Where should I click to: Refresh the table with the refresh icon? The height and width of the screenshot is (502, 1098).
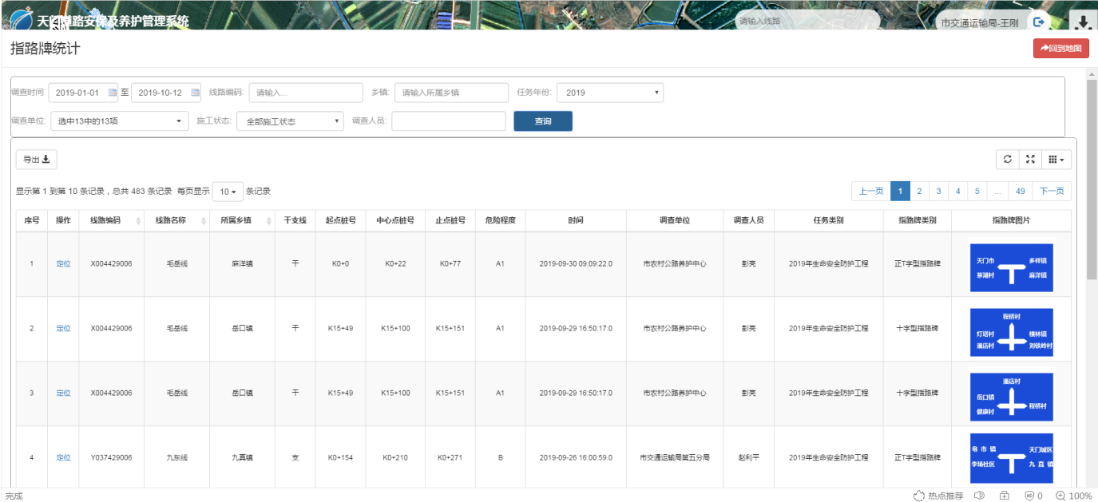pos(1008,160)
